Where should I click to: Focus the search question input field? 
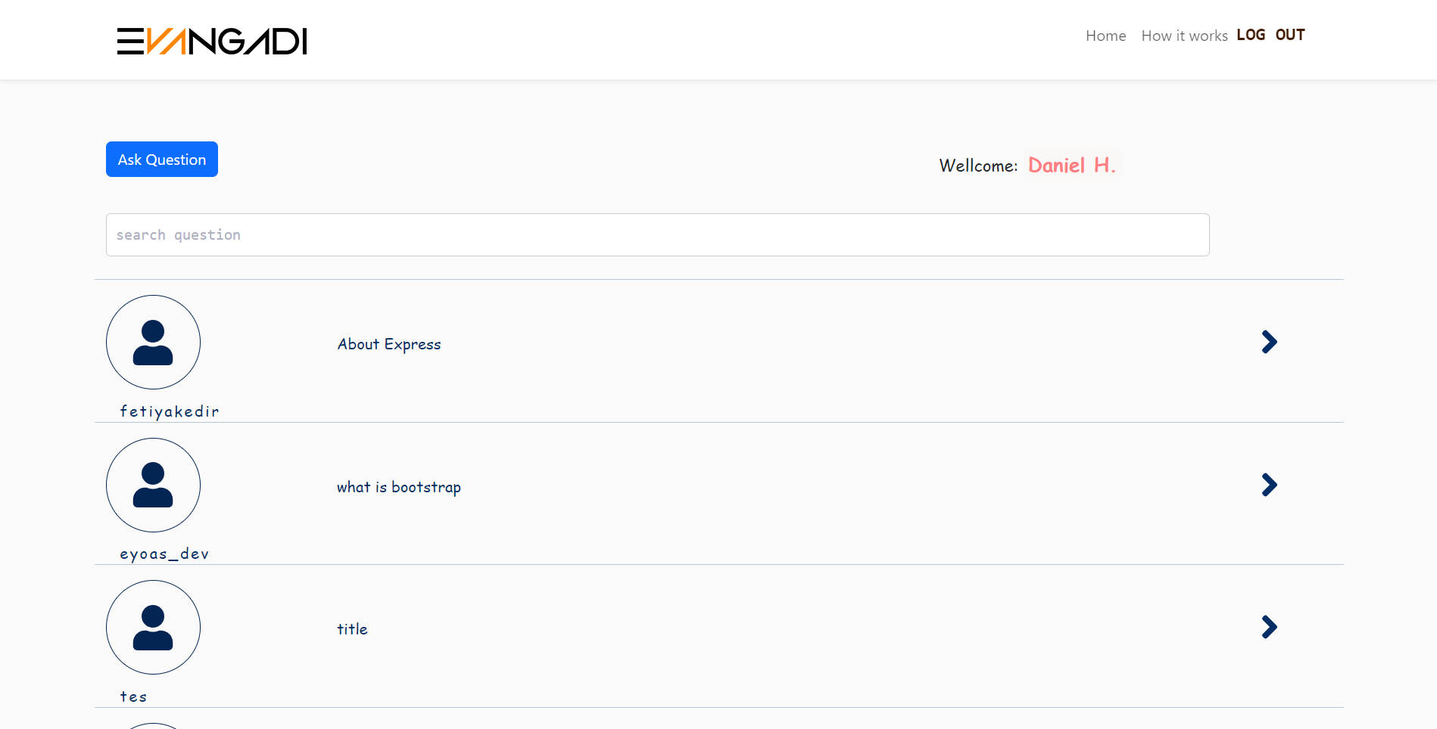(x=657, y=234)
